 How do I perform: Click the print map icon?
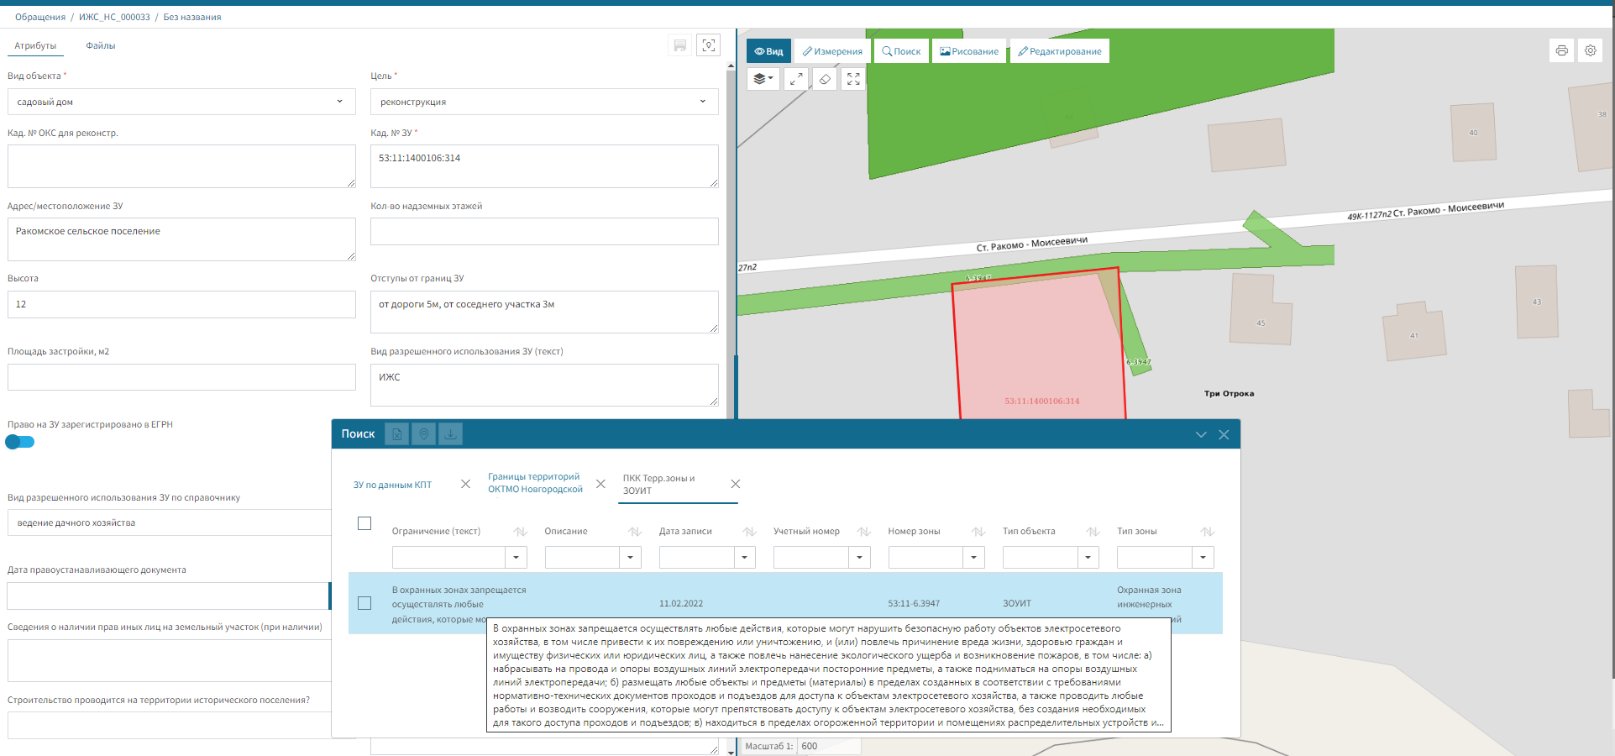(1561, 50)
